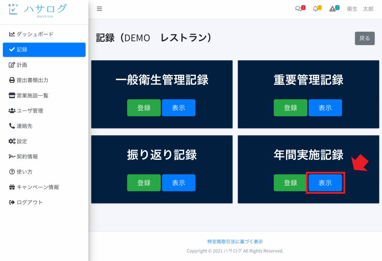Click 表示 under 一般衛生管理記録
This screenshot has height=261, width=382.
[x=179, y=108]
